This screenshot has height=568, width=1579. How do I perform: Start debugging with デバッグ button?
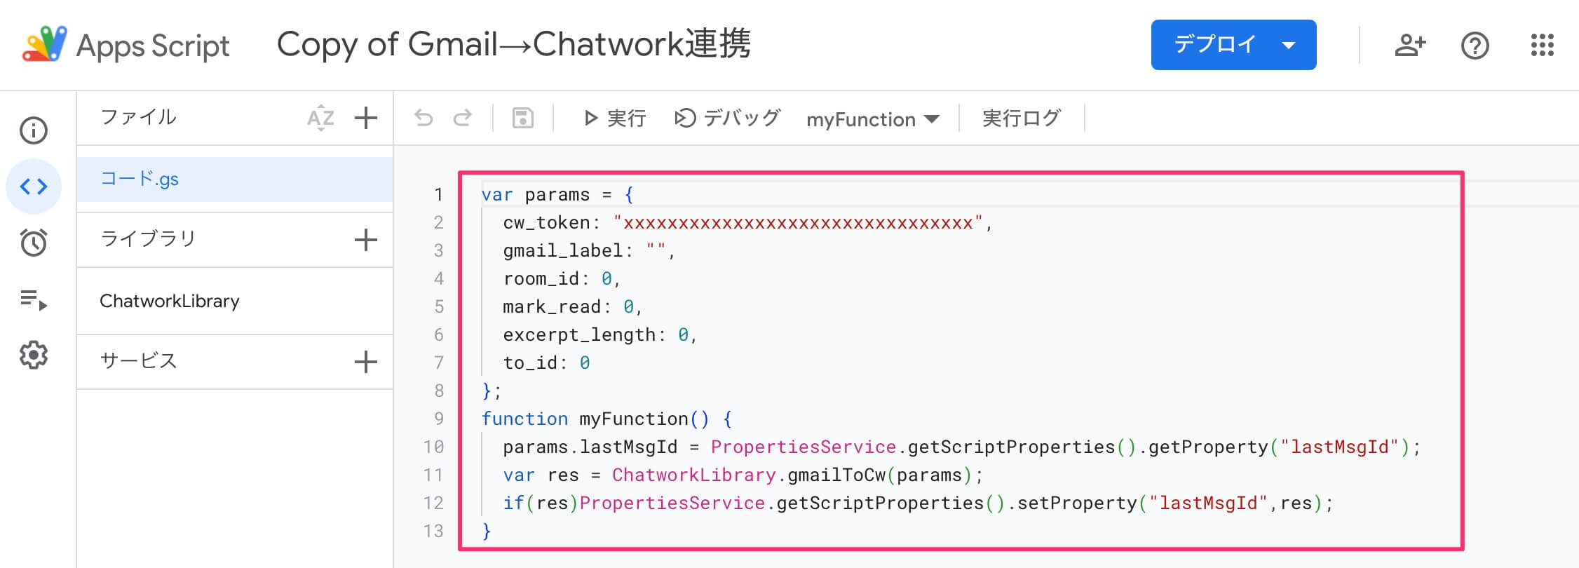[727, 118]
